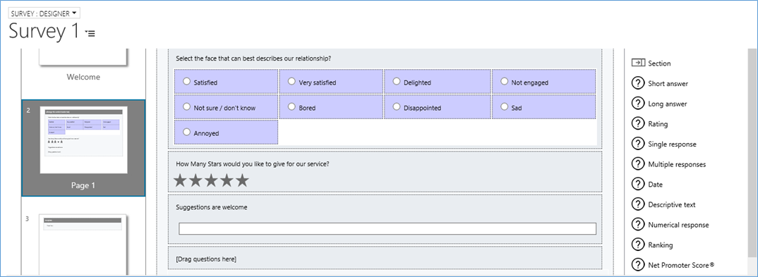Click the Descriptive text question icon
Screen dimensions: 758x277
638,204
